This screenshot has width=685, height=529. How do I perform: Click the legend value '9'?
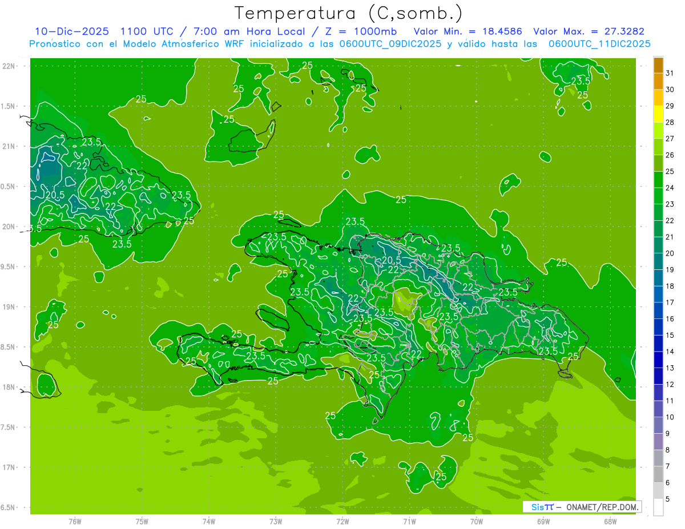668,434
